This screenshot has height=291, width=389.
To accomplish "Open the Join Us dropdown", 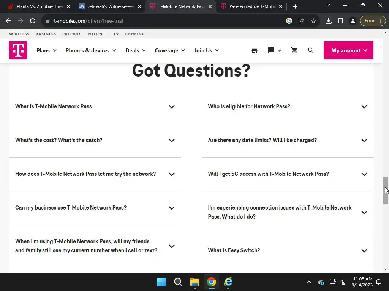I will click(206, 50).
